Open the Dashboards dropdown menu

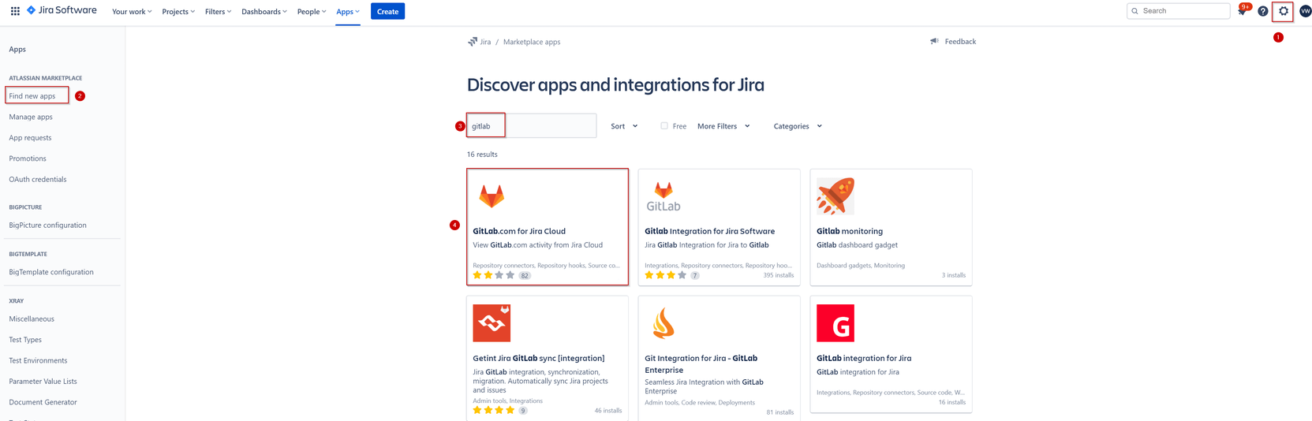click(264, 12)
